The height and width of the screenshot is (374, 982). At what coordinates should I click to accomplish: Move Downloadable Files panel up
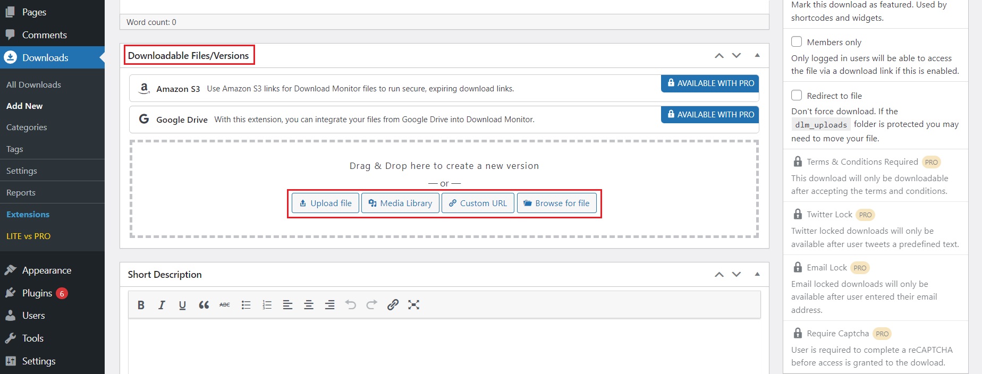pyautogui.click(x=719, y=55)
